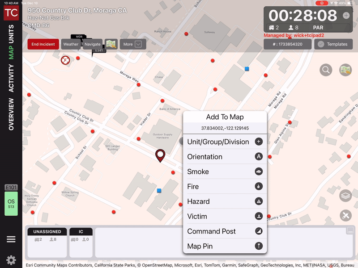Expand the bottom unit panel
The image size is (358, 268).
(350, 230)
